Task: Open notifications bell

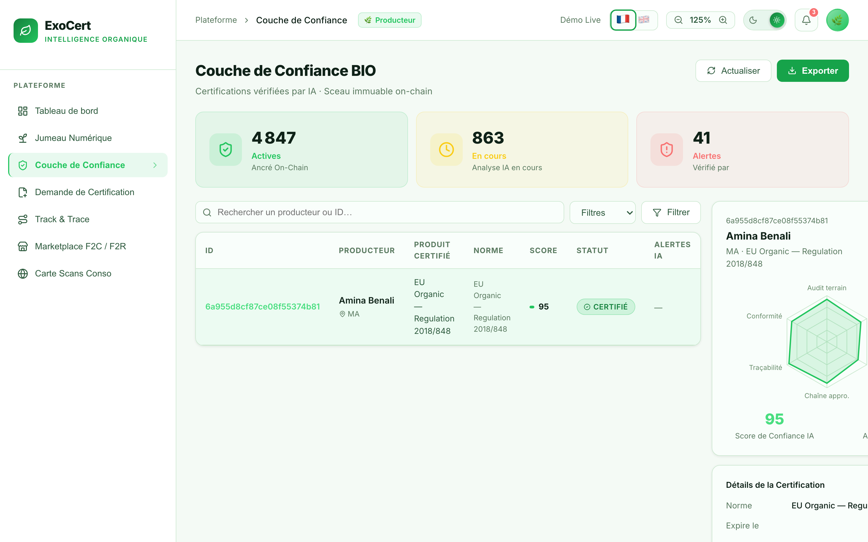Action: click(806, 20)
